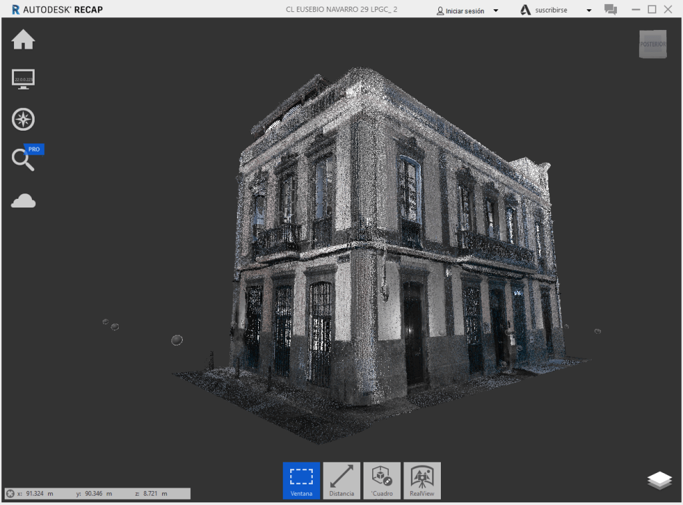Activate the Distancia measurement tool
The height and width of the screenshot is (505, 683).
click(341, 480)
